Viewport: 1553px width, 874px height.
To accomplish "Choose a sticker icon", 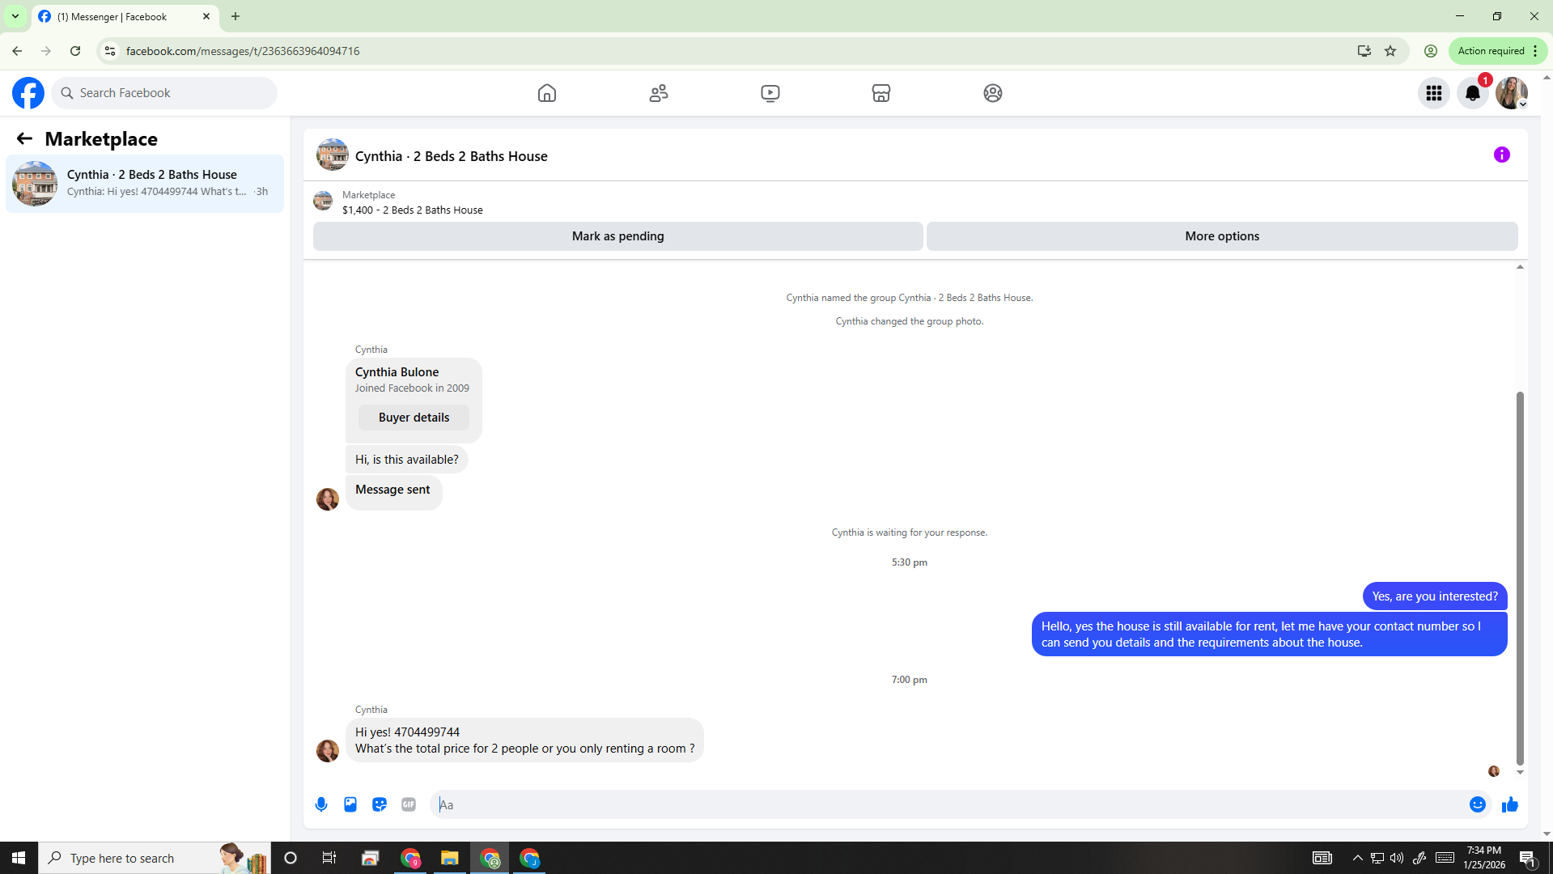I will click(x=380, y=804).
